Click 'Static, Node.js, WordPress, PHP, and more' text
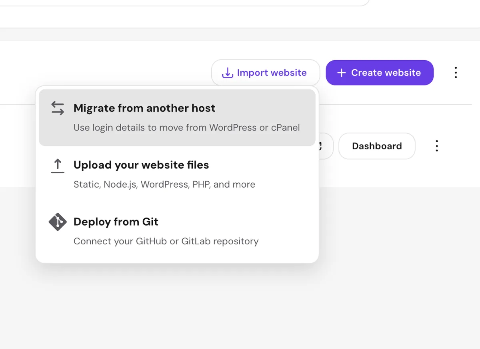The width and height of the screenshot is (480, 349). (164, 184)
